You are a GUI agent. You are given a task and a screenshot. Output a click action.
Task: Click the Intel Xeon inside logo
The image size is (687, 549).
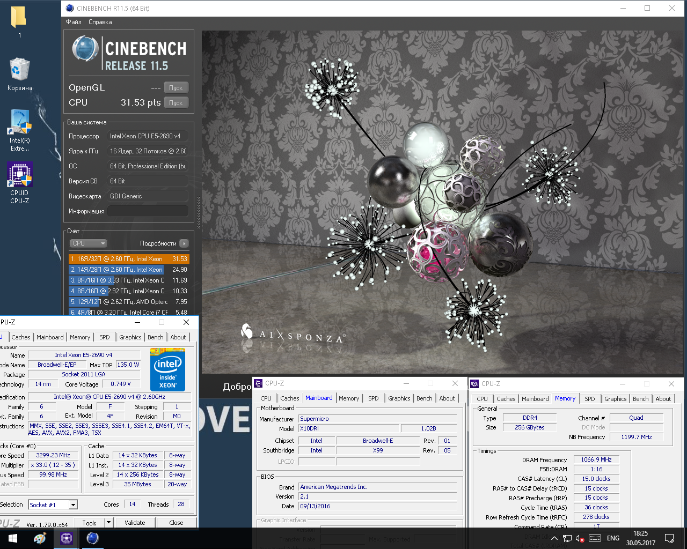167,370
